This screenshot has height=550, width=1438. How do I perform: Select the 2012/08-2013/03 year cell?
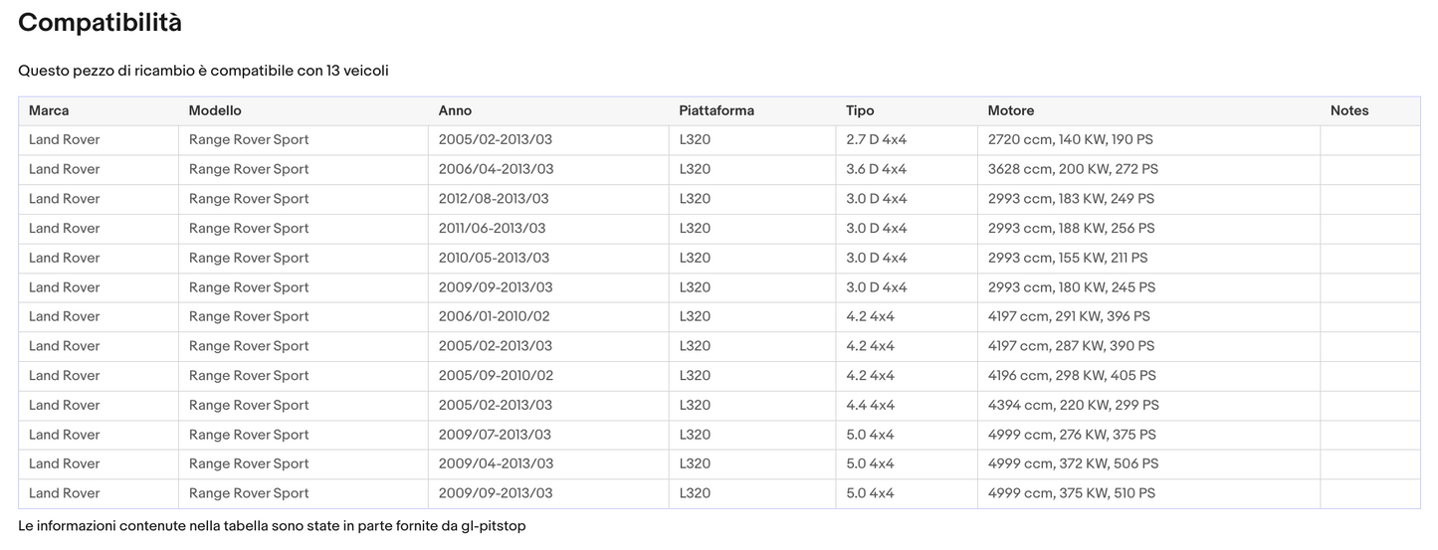pos(494,199)
